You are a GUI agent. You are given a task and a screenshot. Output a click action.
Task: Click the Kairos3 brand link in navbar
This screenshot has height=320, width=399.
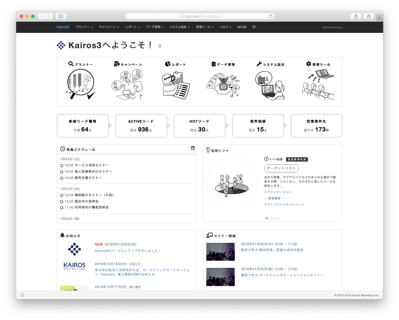pyautogui.click(x=63, y=27)
